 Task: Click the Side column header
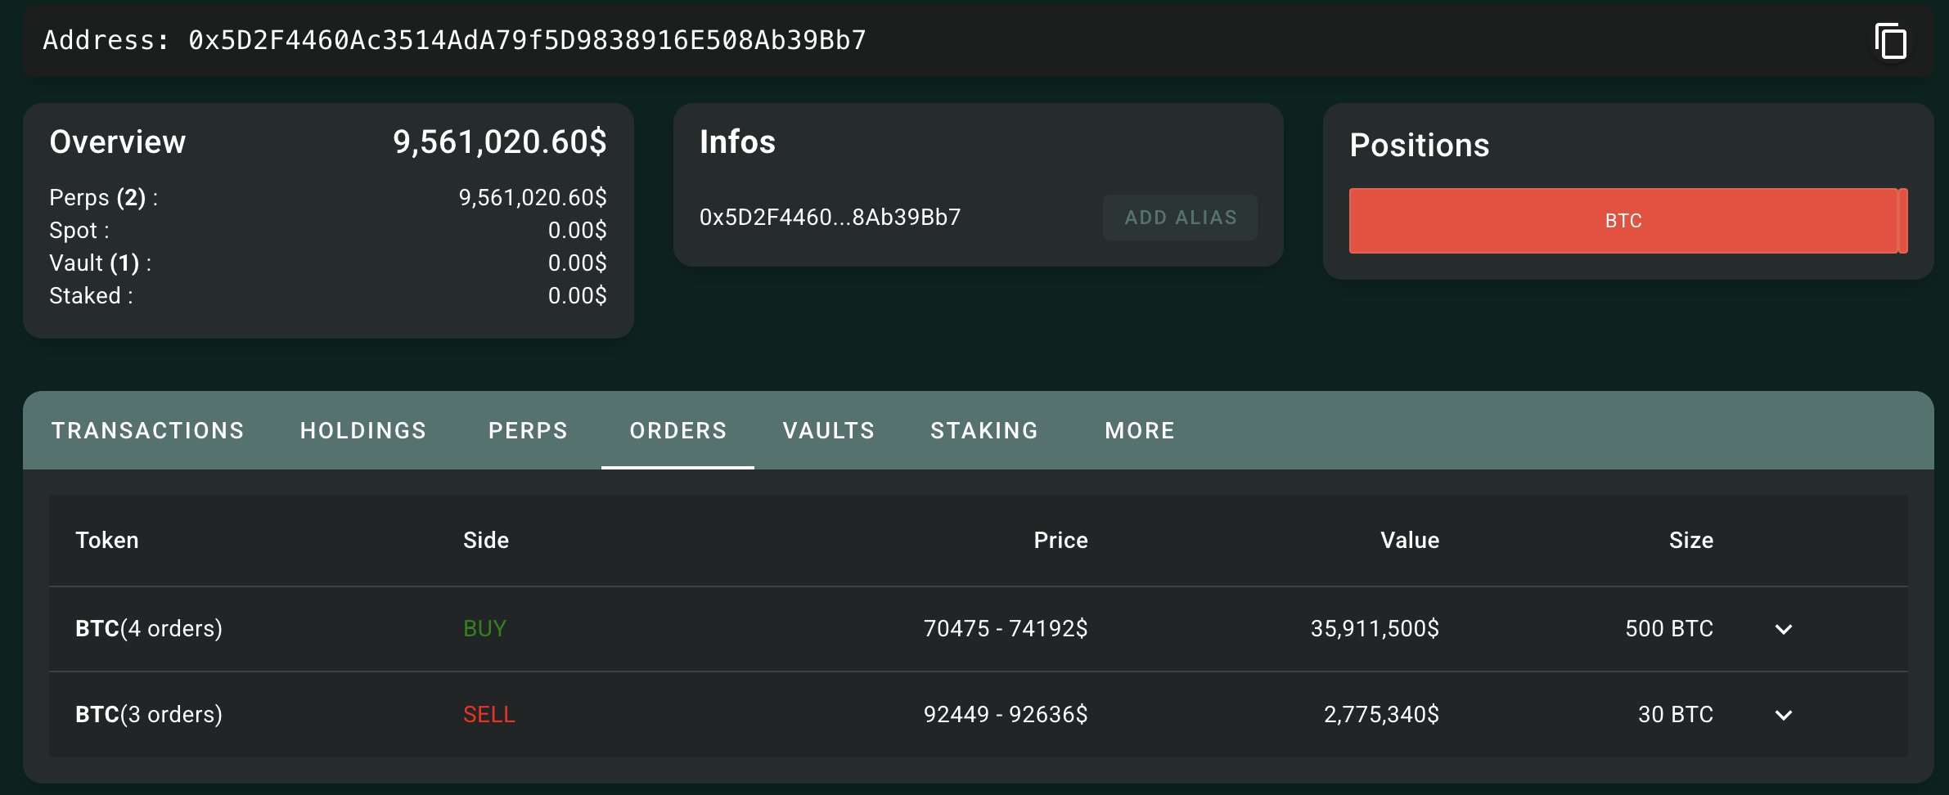pyautogui.click(x=486, y=541)
